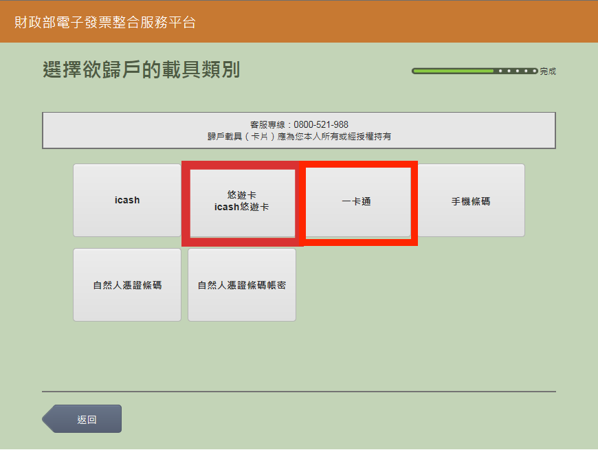Viewport: 598px width, 450px height.
Task: Select the 一卡通 carrier button
Action: pos(357,202)
